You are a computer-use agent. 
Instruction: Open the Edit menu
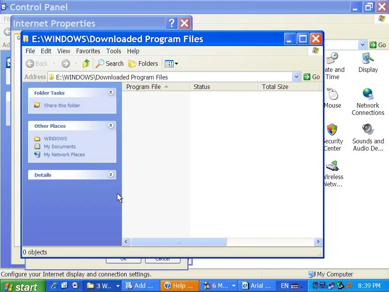coord(46,51)
